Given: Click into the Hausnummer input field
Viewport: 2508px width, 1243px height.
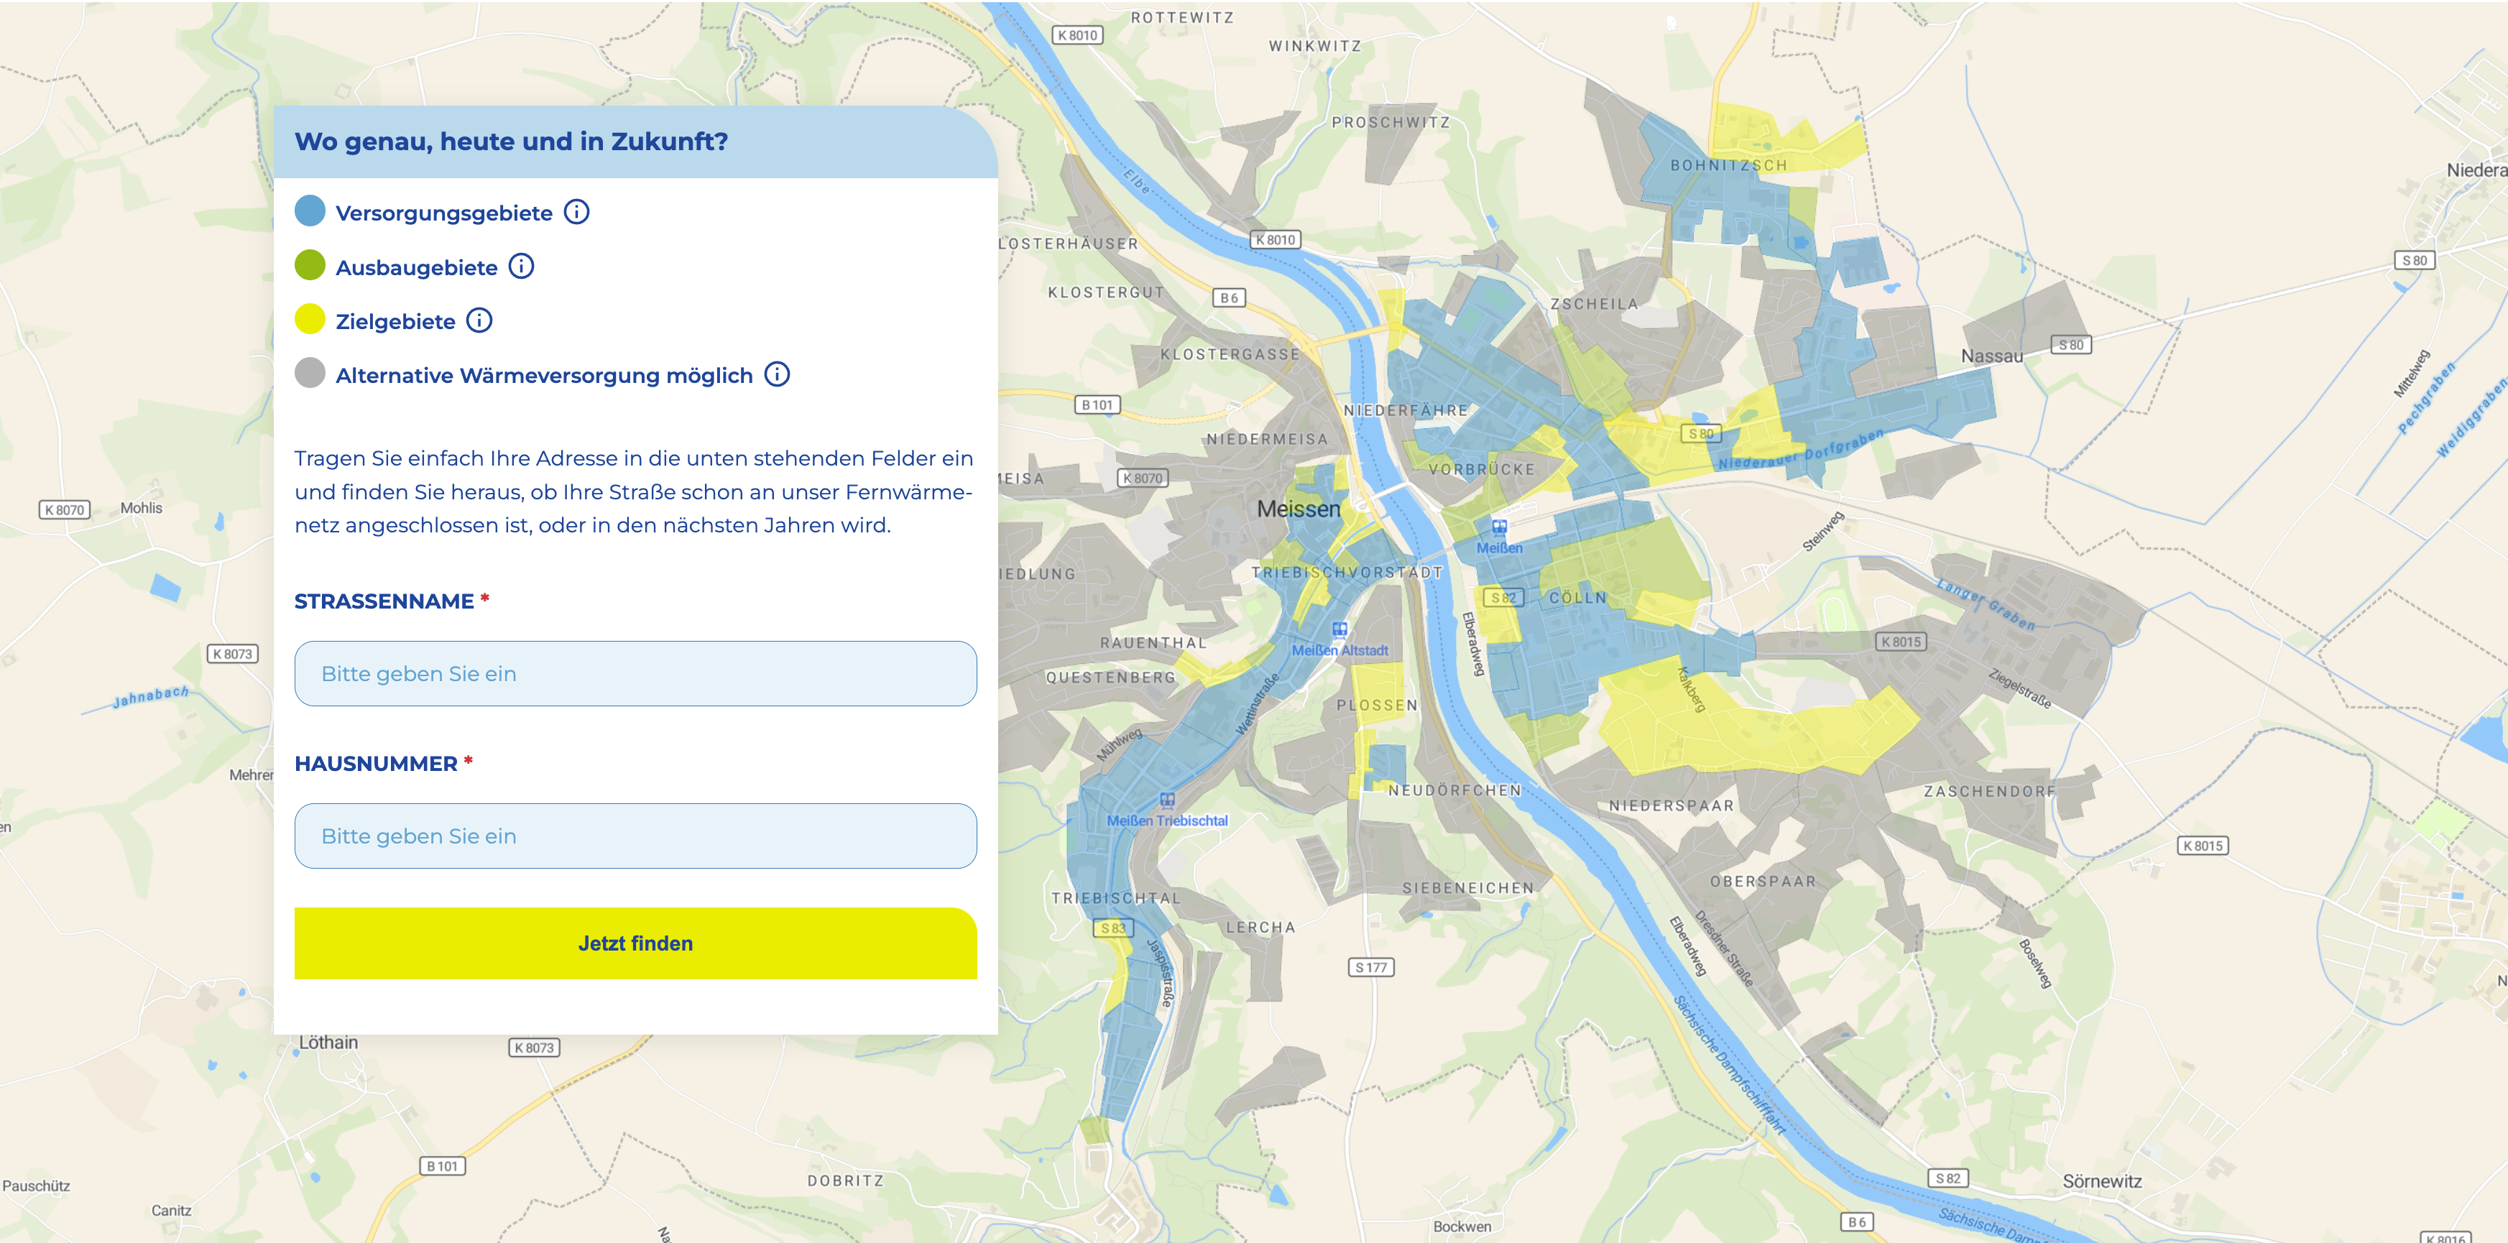Looking at the screenshot, I should [x=635, y=836].
